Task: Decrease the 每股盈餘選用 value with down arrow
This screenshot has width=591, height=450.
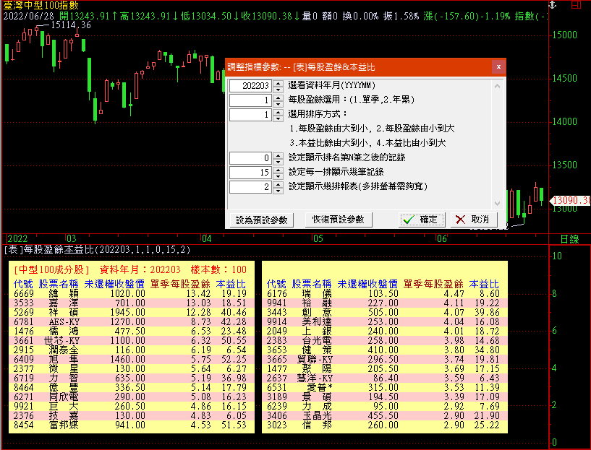Action: 279,103
